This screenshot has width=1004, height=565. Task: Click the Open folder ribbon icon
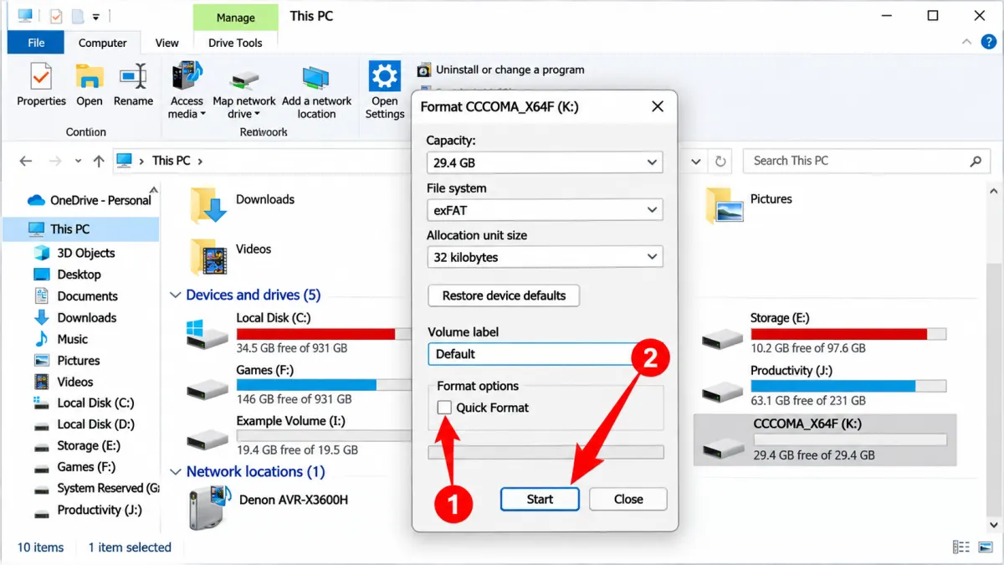(90, 77)
